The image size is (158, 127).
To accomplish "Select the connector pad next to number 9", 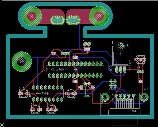I will [118, 100].
